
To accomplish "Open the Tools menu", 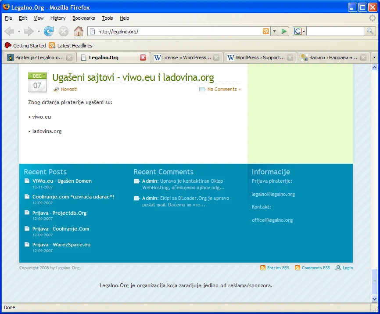I will pos(108,18).
